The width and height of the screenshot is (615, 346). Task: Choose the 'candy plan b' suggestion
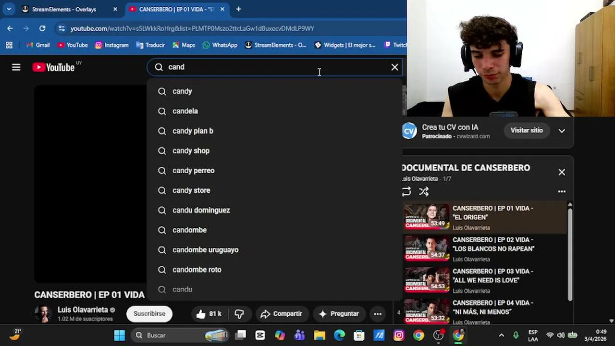(x=274, y=131)
